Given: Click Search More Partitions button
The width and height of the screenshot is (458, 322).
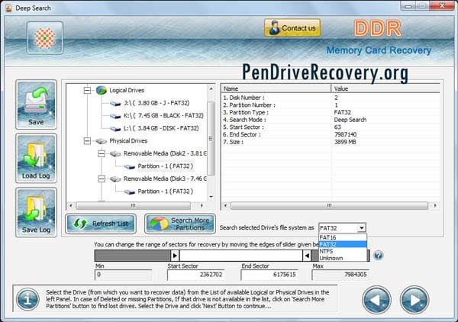Looking at the screenshot, I should [180, 224].
